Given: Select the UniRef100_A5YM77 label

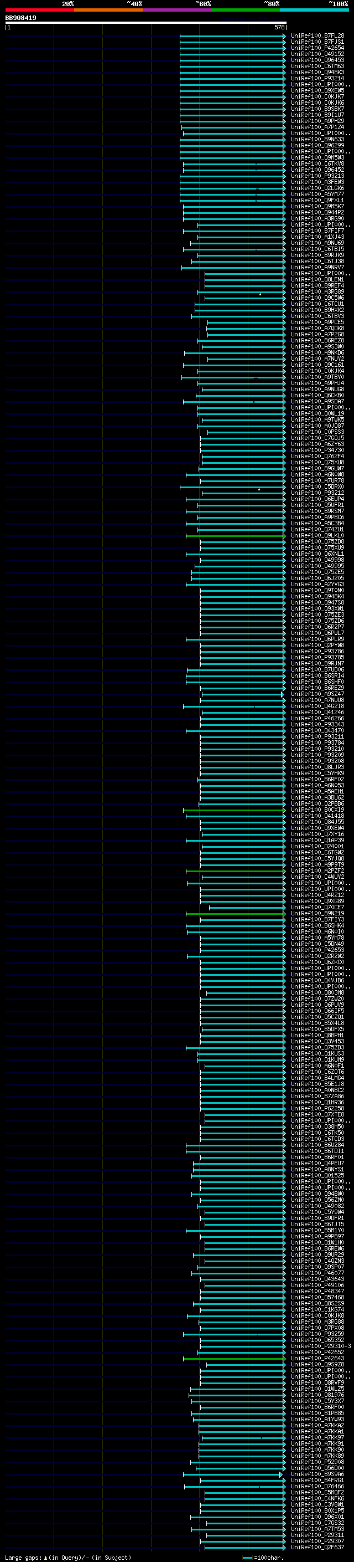Looking at the screenshot, I should [317, 194].
